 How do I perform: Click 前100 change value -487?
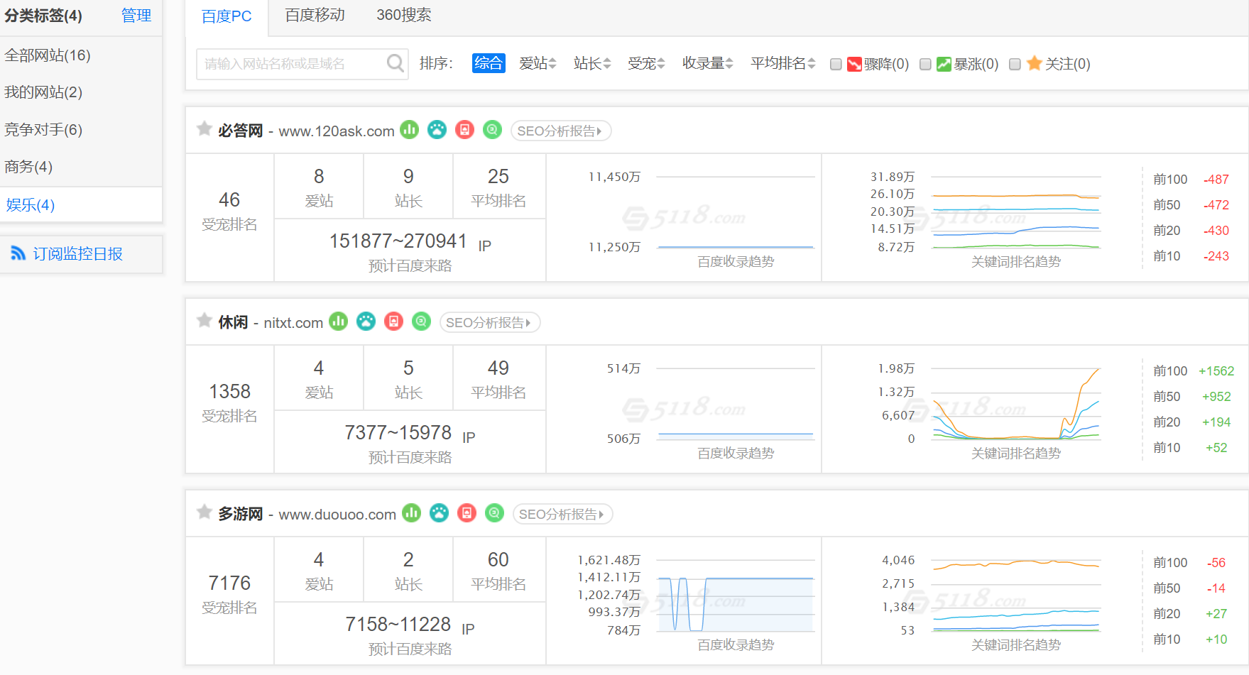pyautogui.click(x=1216, y=180)
